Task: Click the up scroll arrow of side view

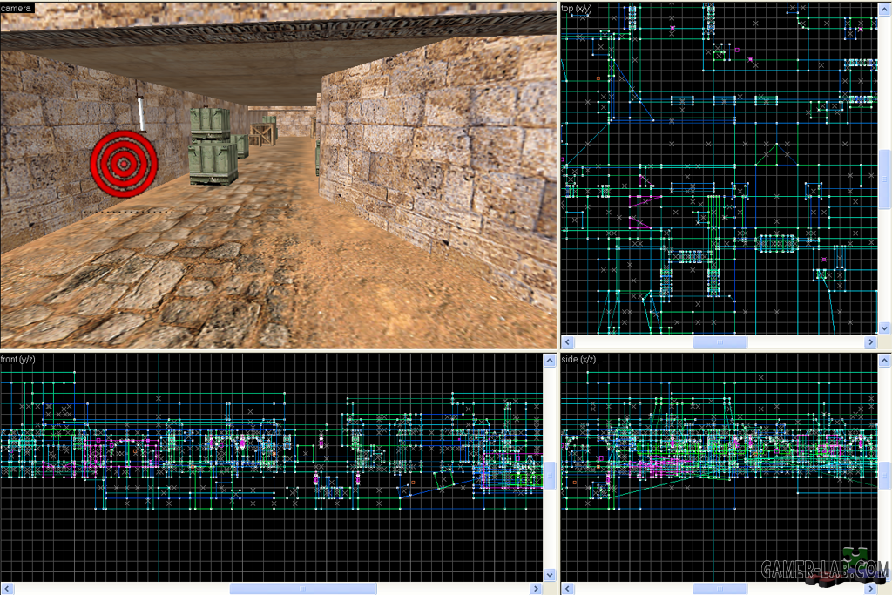Action: pos(885,361)
